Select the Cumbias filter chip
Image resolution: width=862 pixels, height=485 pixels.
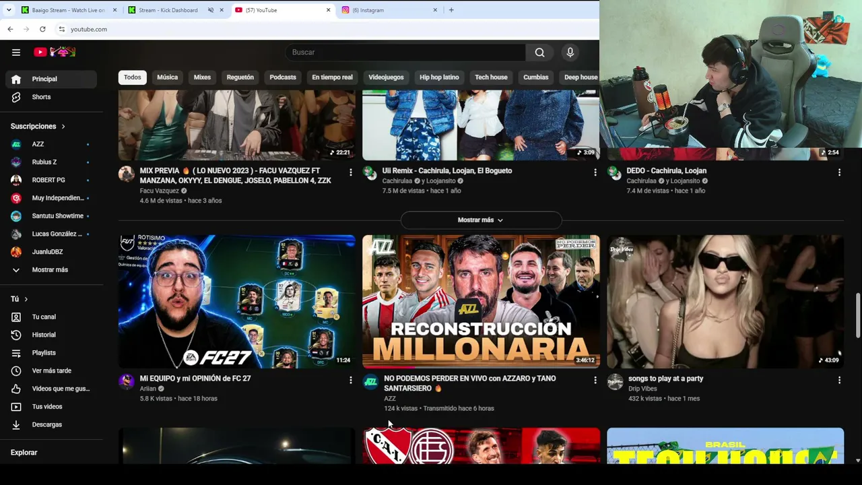536,77
